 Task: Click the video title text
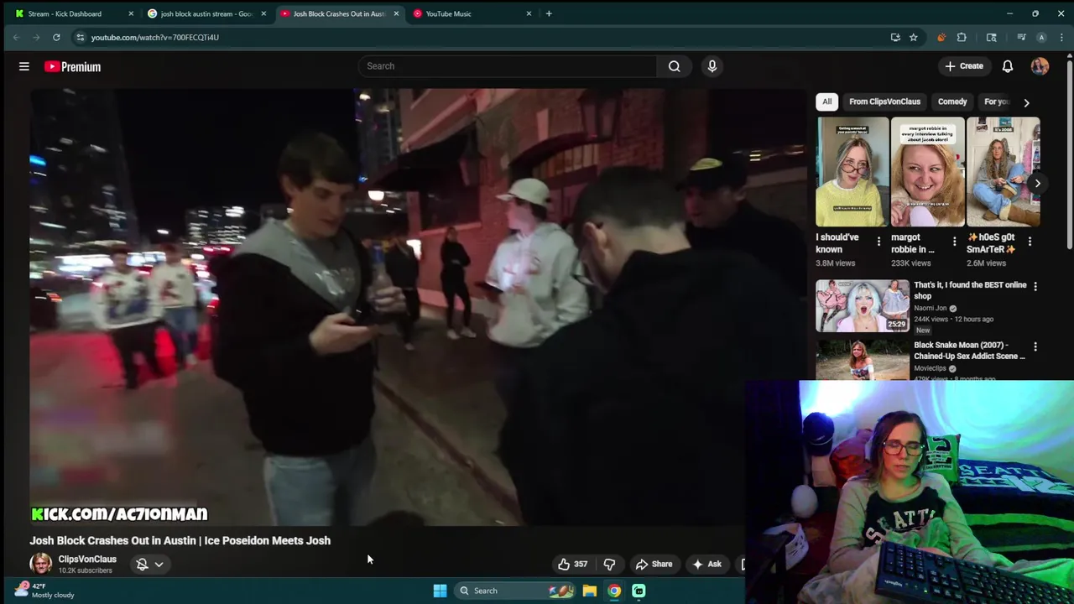tap(180, 540)
